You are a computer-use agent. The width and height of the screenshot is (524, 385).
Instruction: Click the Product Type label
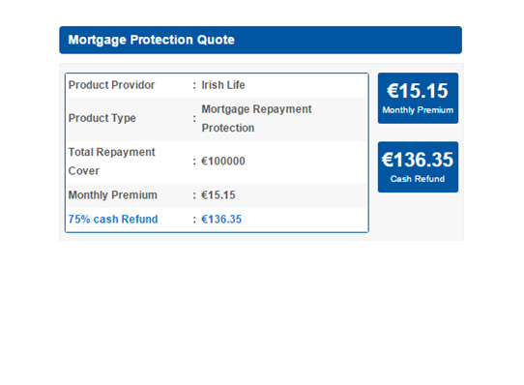click(102, 118)
